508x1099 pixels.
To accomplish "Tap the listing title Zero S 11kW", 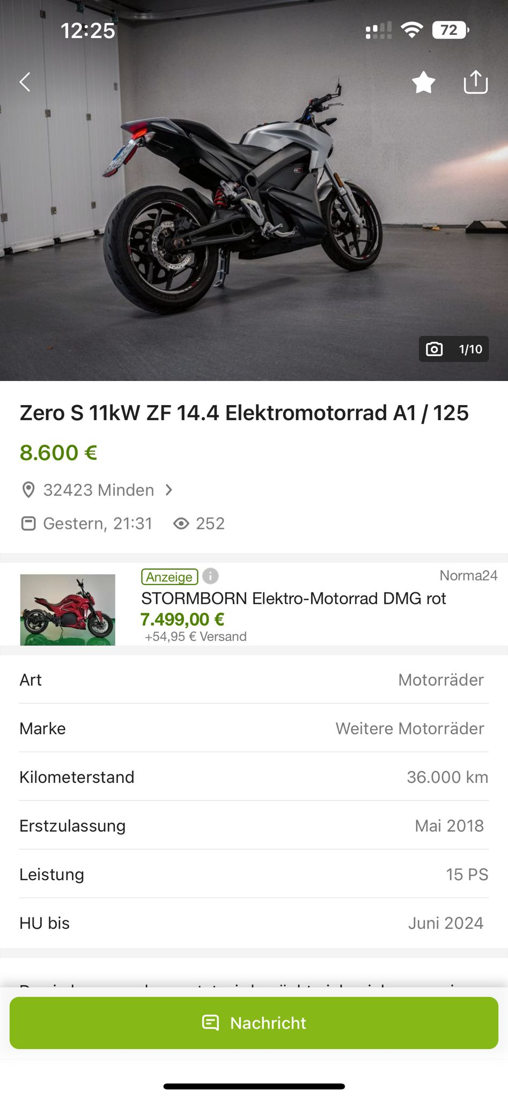I will pos(244,413).
